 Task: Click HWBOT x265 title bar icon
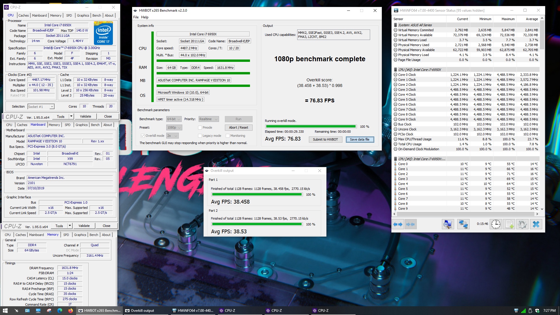tap(135, 10)
